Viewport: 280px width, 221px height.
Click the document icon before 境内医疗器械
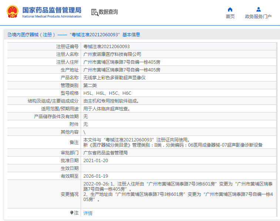pyautogui.click(x=10, y=35)
